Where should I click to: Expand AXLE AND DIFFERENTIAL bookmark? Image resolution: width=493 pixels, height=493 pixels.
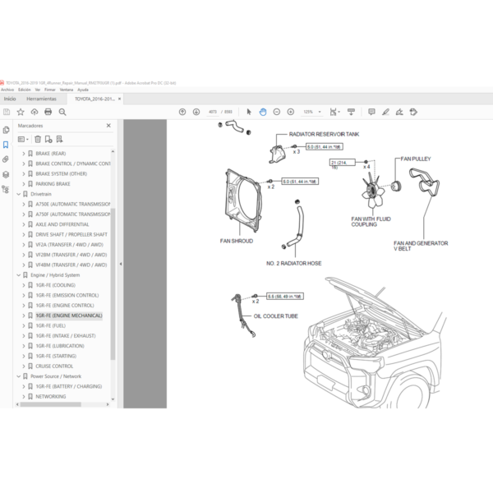coord(24,224)
